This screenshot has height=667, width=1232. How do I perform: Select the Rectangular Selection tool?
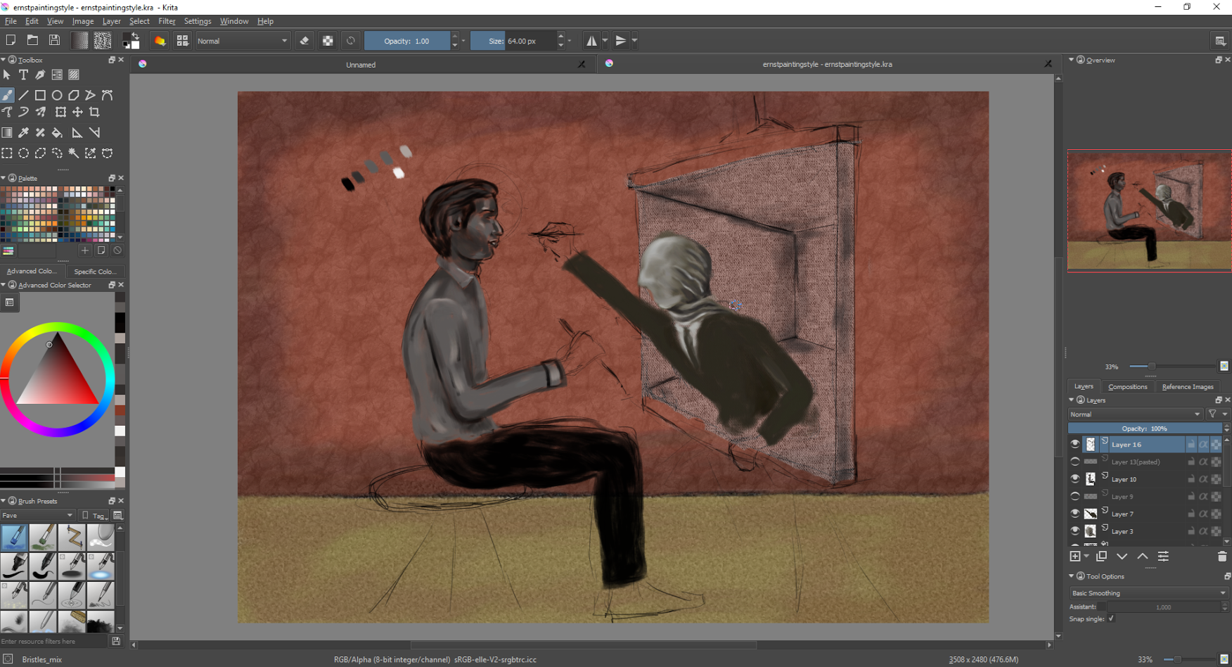pyautogui.click(x=7, y=153)
